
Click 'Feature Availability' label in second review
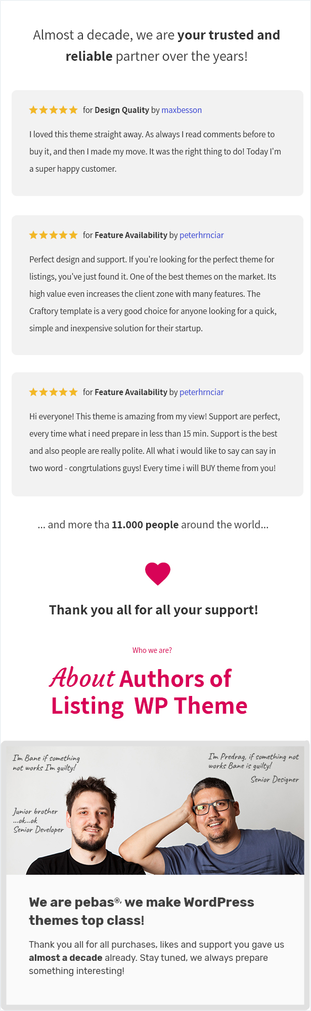coord(131,235)
